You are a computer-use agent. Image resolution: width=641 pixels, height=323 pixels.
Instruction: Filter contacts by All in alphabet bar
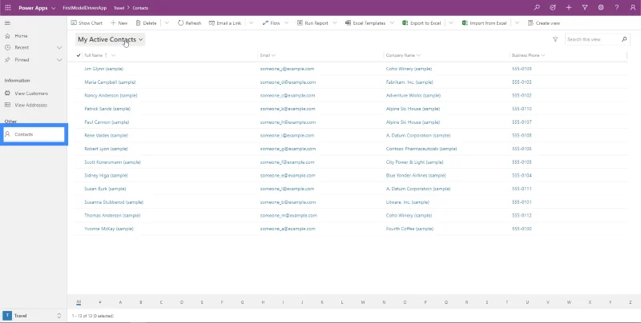point(79,302)
